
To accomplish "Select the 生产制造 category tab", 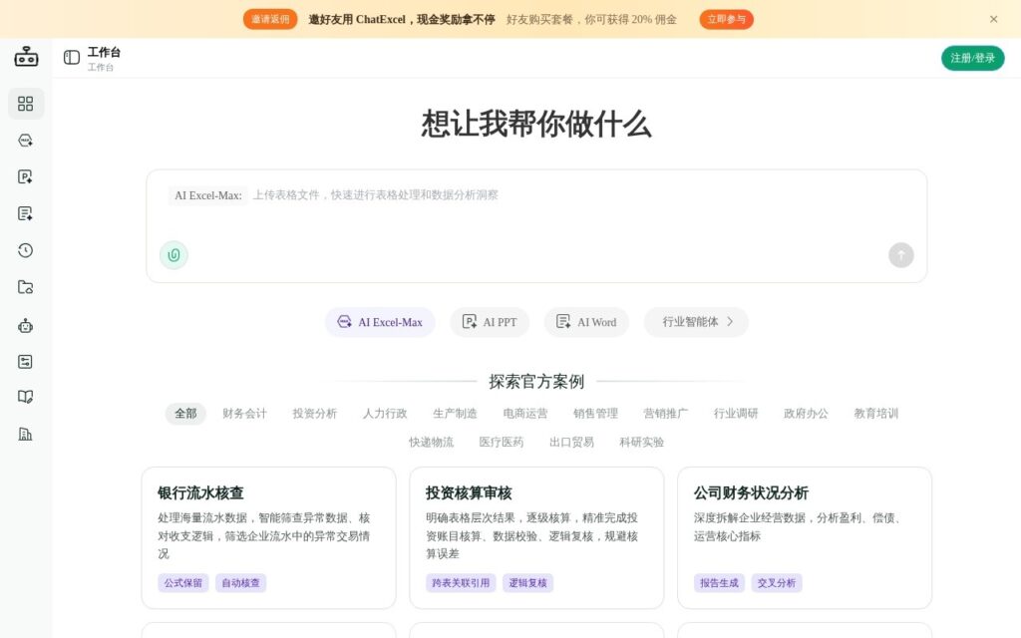I will [x=455, y=414].
